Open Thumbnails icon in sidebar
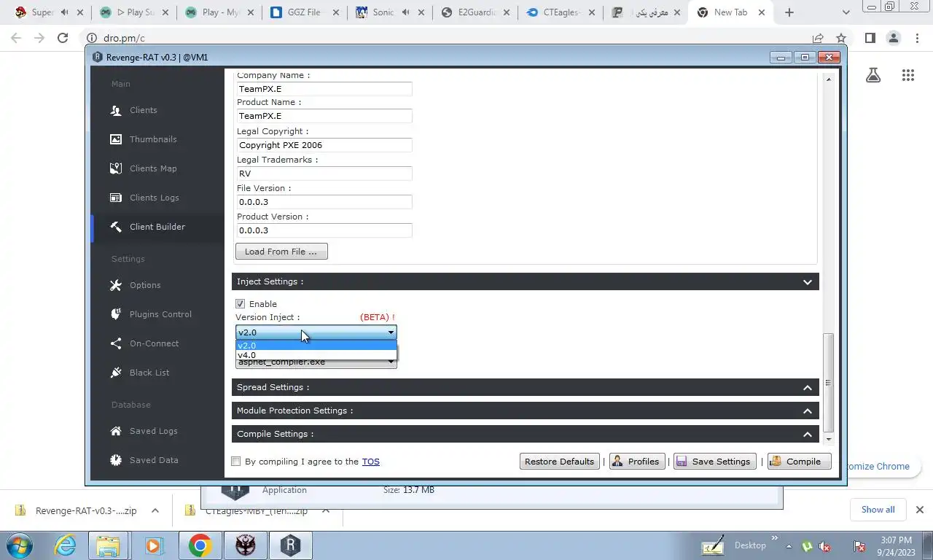Viewport: 933px width, 560px height. click(x=116, y=139)
